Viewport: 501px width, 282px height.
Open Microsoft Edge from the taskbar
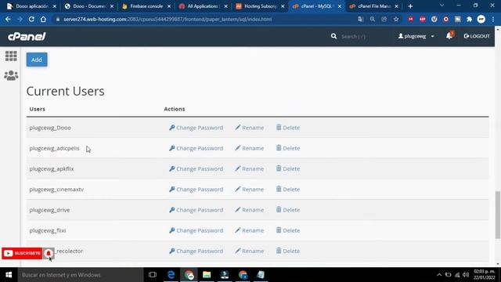171,275
